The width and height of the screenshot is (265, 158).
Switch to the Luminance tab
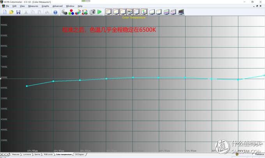pos(27,154)
